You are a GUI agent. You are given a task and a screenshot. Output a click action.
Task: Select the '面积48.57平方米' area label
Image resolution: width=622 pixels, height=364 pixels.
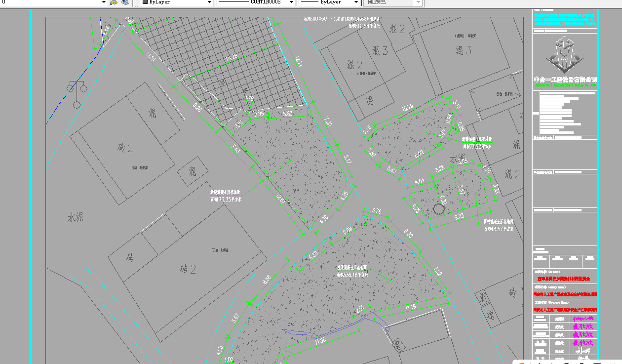pos(498,229)
